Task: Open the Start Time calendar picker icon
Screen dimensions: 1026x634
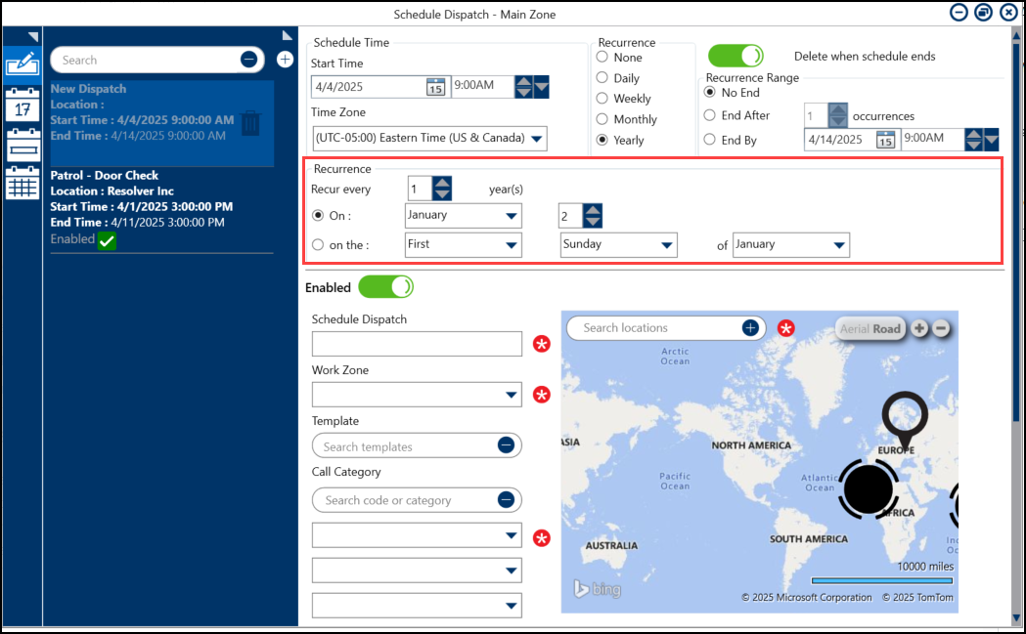Action: point(435,87)
